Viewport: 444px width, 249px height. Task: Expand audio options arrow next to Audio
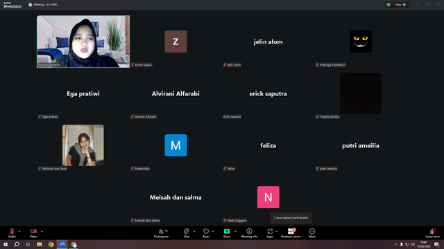pos(19,231)
